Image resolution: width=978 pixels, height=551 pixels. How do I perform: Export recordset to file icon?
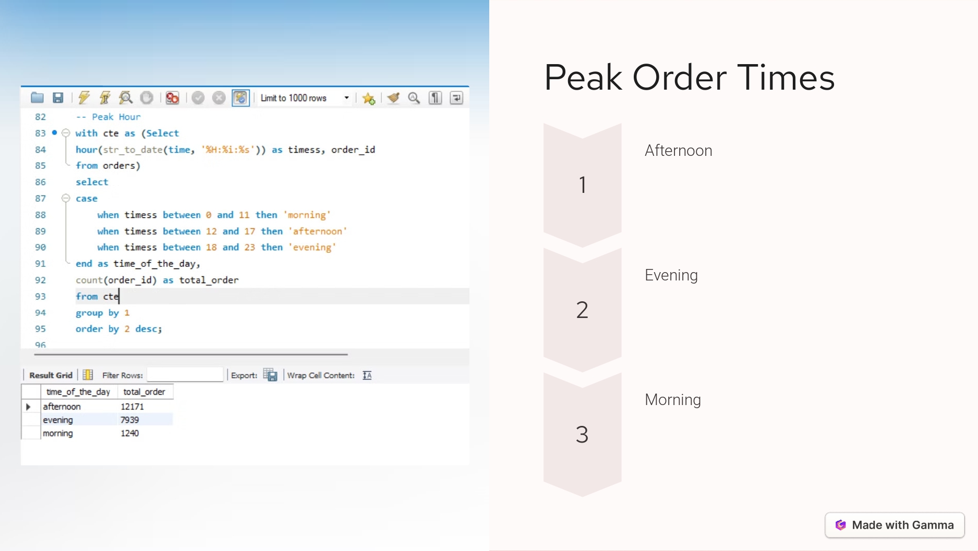point(270,375)
